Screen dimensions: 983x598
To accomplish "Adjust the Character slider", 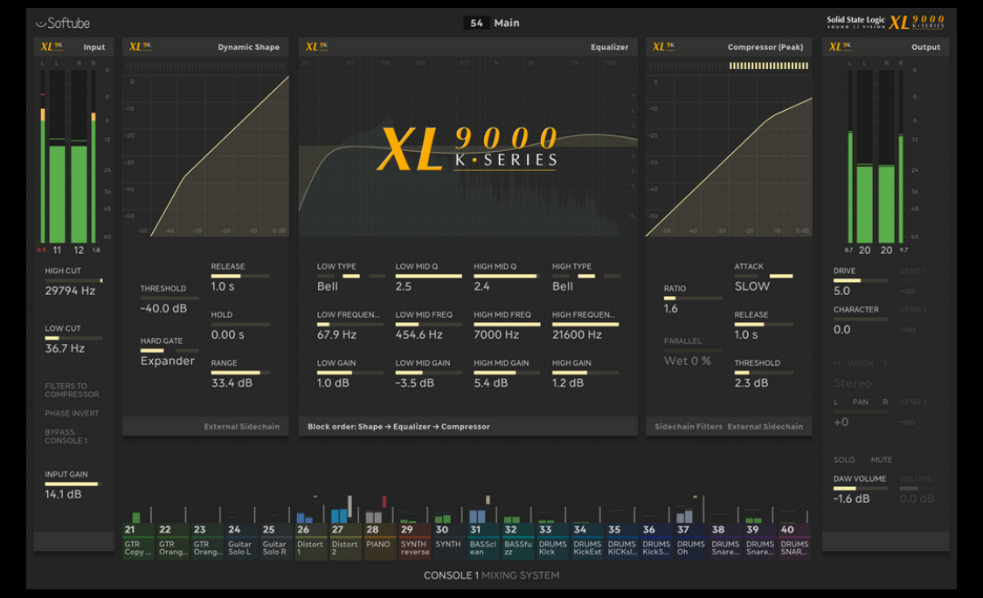I will tap(861, 320).
